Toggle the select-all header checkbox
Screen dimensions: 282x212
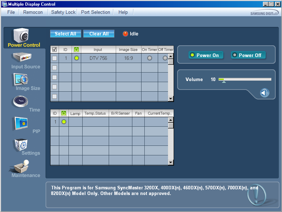pyautogui.click(x=54, y=50)
